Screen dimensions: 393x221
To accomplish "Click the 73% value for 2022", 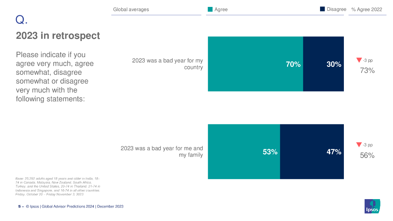I will coord(367,71).
